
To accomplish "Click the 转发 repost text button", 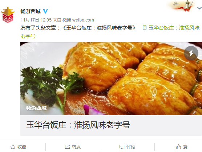I will (x=76, y=147).
